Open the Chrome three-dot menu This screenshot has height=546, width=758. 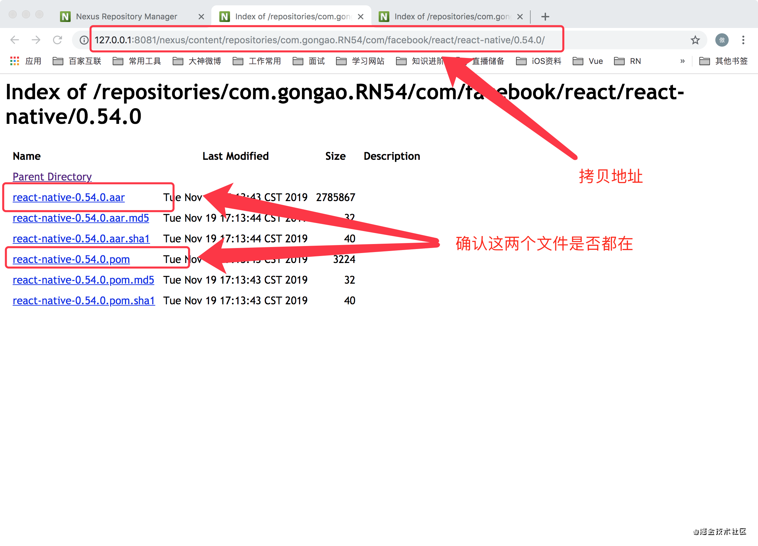click(743, 40)
